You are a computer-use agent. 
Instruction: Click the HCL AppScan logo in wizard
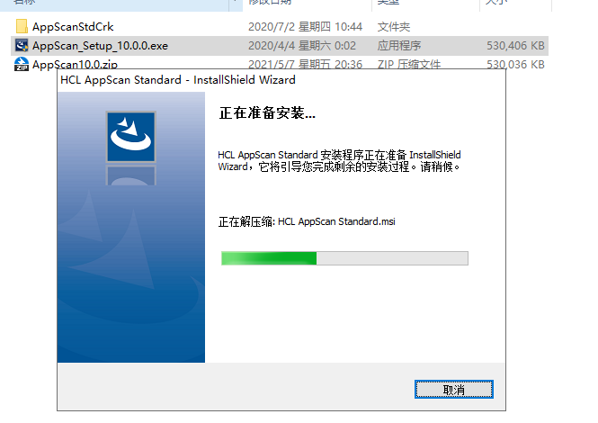point(130,137)
